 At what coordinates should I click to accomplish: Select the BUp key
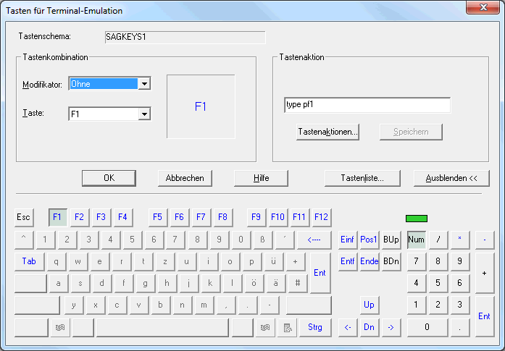pyautogui.click(x=391, y=240)
